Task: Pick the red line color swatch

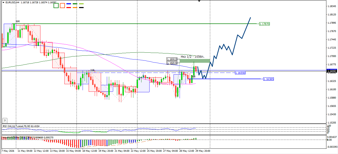Action: coord(68,8)
